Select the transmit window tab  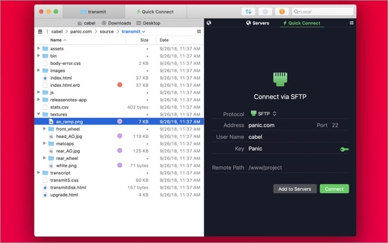tap(93, 12)
